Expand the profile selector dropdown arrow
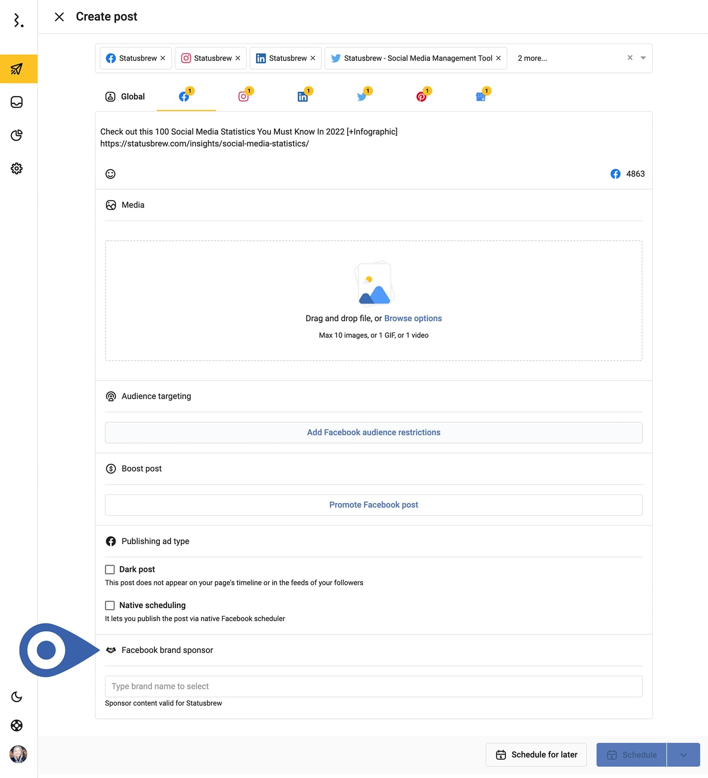 point(643,58)
